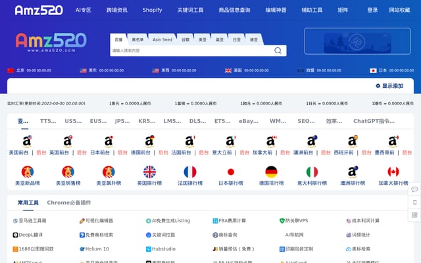Open the 英国排行榜 flag icon
Viewport: 421px width, 263px height.
(x=149, y=172)
